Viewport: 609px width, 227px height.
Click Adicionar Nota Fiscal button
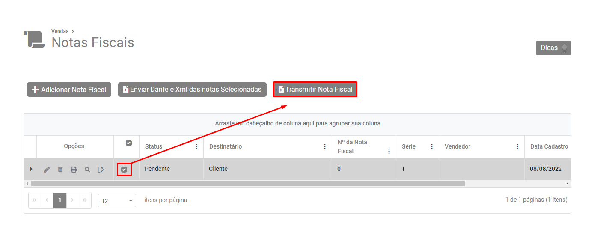69,90
